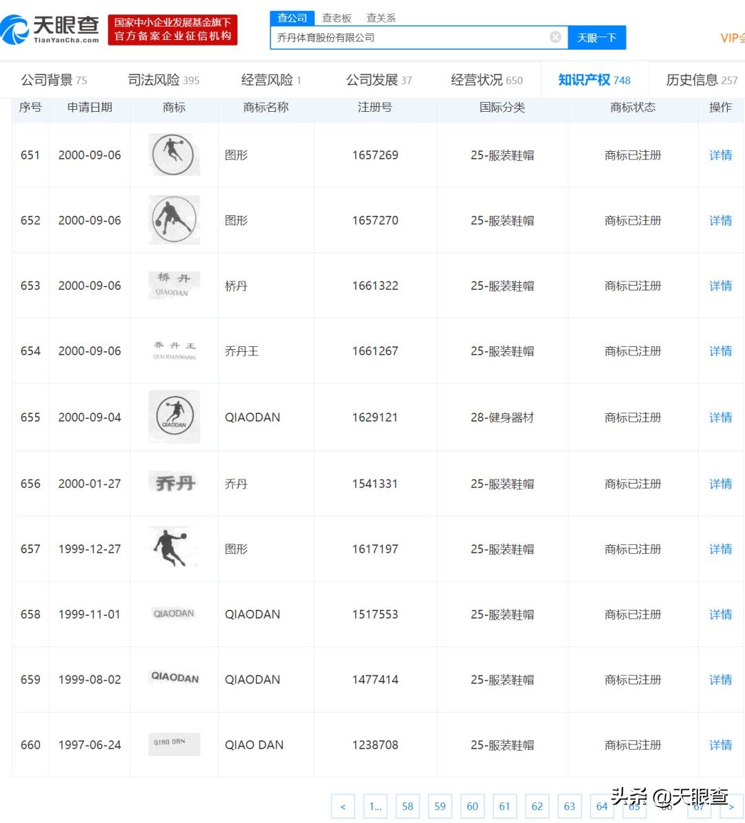Open the 公司发展 tab
This screenshot has width=745, height=823.
pos(379,80)
